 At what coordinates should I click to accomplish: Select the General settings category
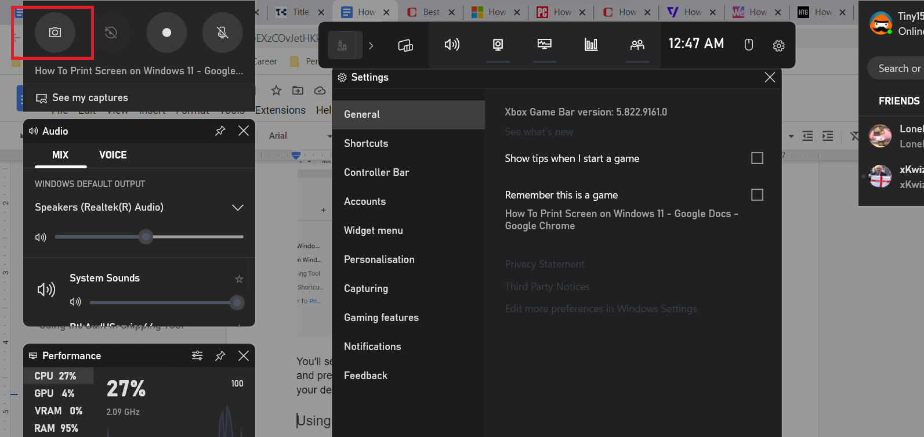[x=408, y=114]
